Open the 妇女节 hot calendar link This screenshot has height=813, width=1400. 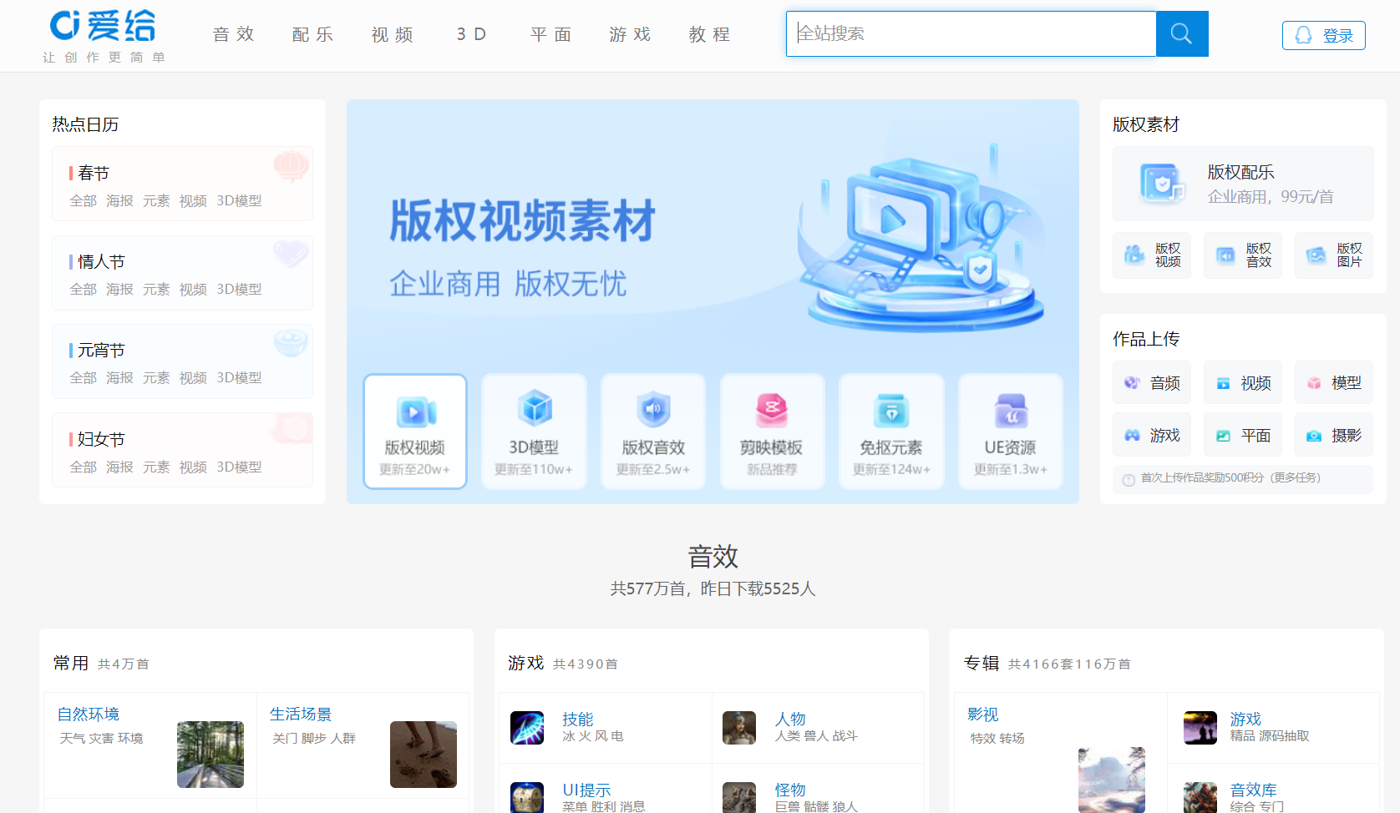101,439
